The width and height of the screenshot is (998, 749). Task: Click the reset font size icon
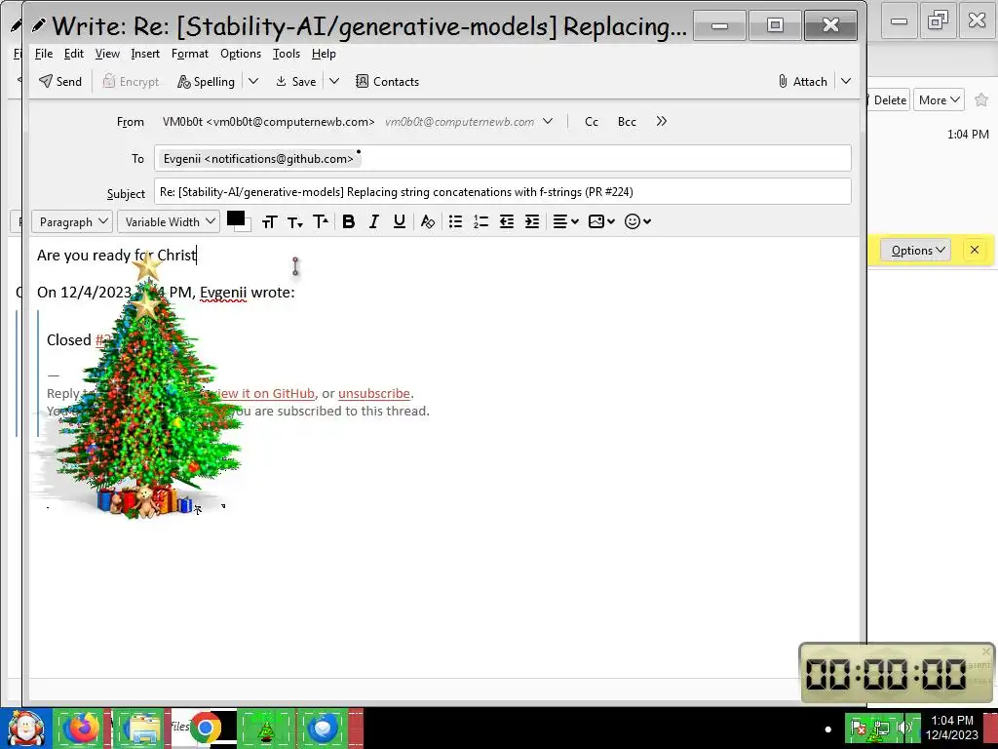pos(269,221)
